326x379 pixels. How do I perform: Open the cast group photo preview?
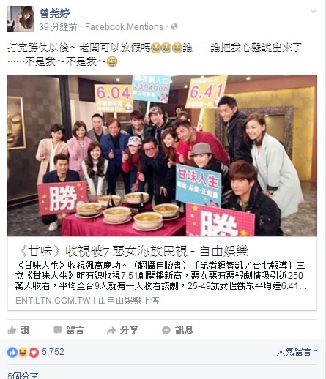tap(162, 155)
